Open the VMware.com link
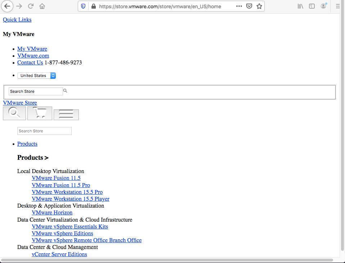The width and height of the screenshot is (345, 263). [x=33, y=56]
